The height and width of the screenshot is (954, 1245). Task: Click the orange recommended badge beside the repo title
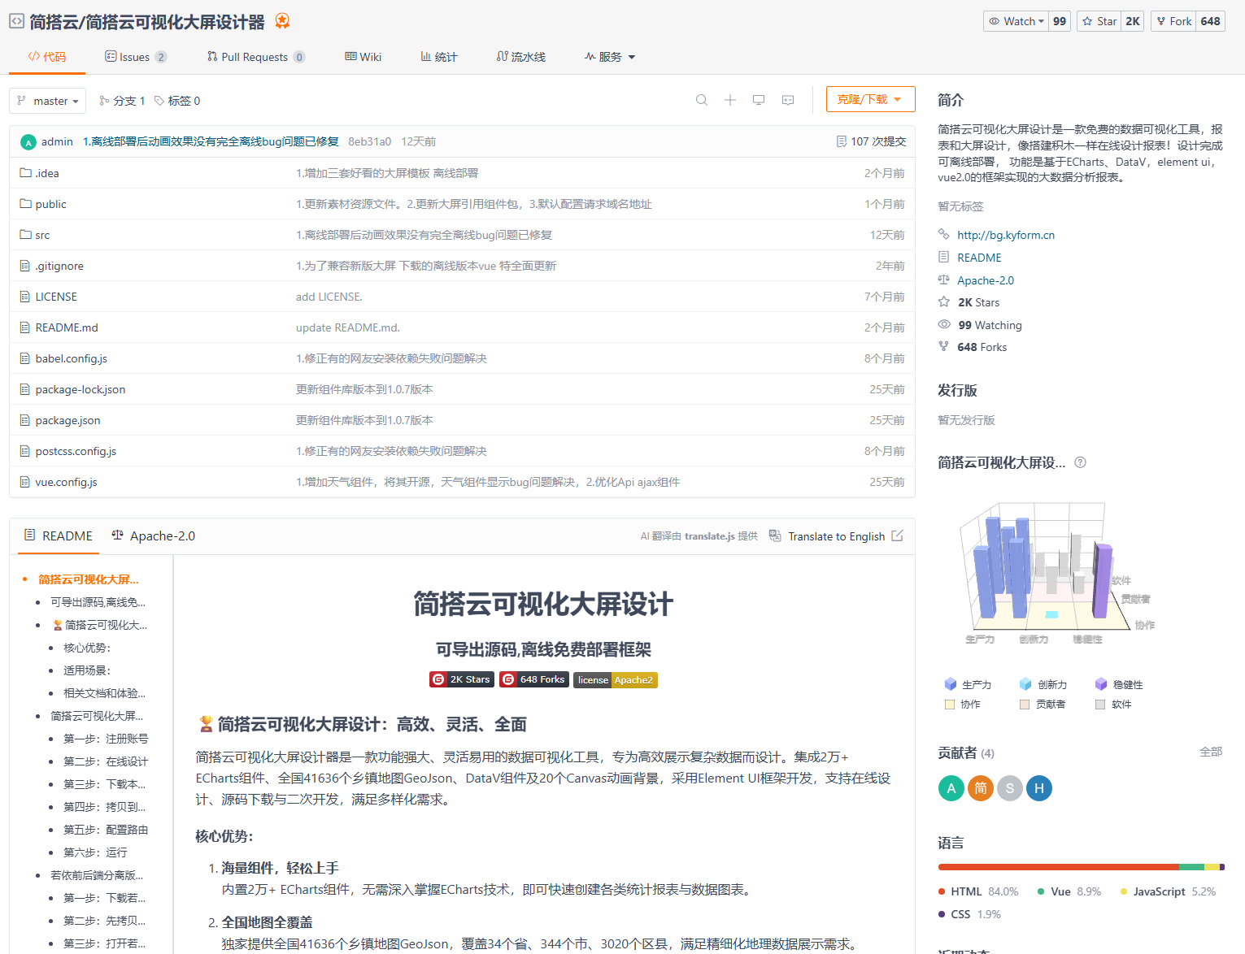pyautogui.click(x=282, y=21)
